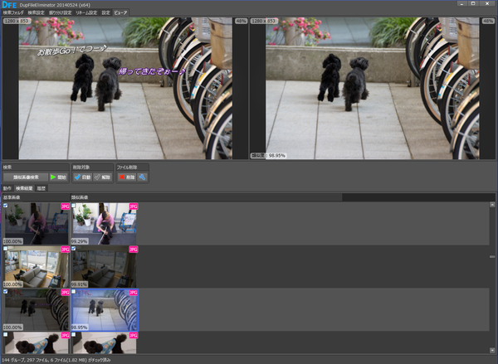Viewport: 498px width, 364px height.
Task: Open the 履歴 history tab
Action: [x=41, y=188]
